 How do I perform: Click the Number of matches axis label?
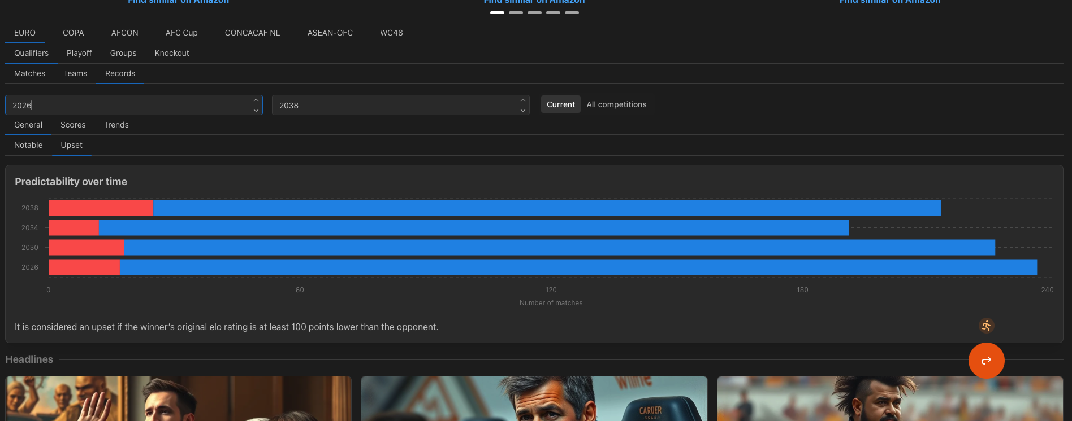click(551, 303)
